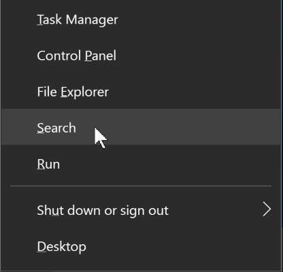Click the Search item under the cursor

coord(141,126)
